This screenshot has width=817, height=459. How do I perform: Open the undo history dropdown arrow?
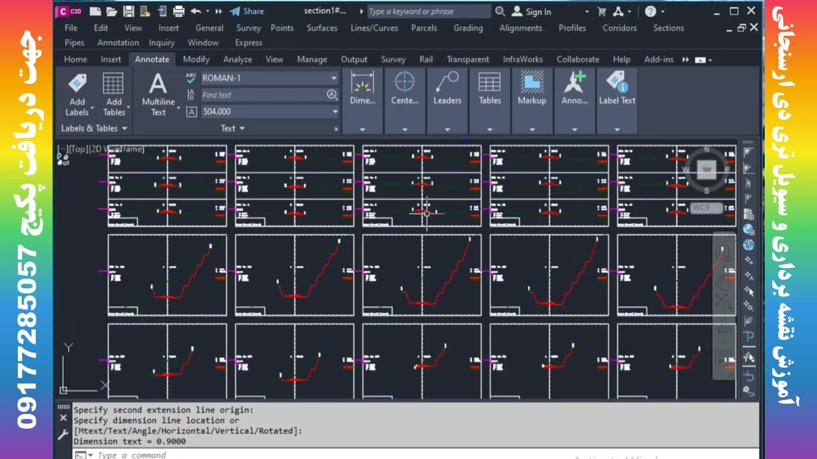click(x=207, y=11)
